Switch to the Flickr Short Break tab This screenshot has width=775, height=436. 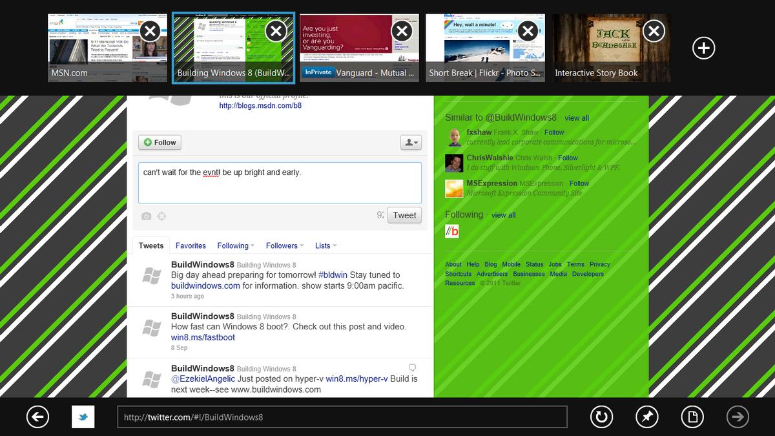tap(485, 48)
